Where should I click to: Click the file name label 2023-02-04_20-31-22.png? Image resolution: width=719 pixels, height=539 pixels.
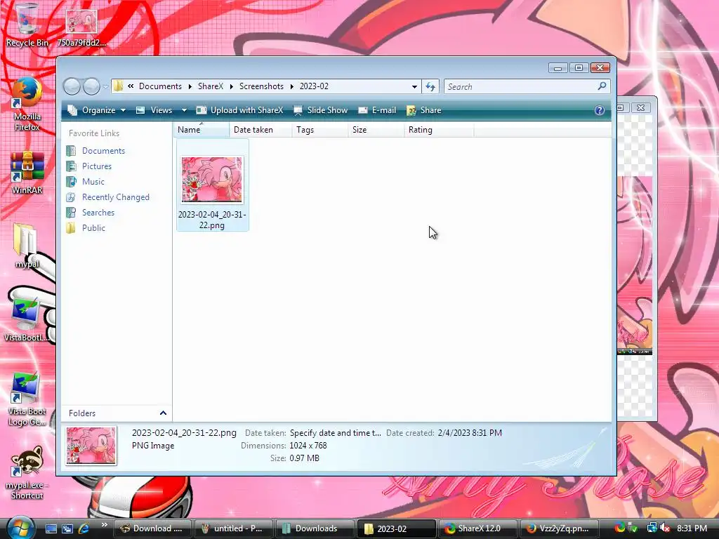212,220
